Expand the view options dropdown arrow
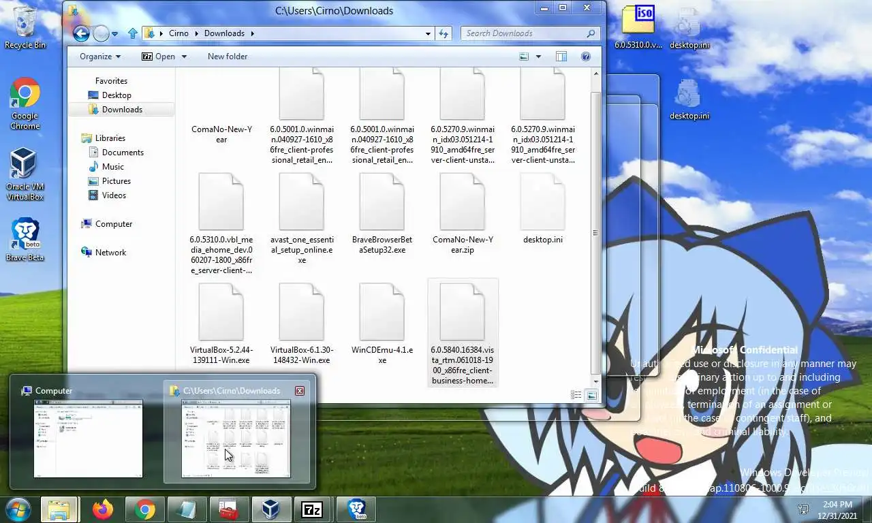The width and height of the screenshot is (872, 523). (x=538, y=57)
